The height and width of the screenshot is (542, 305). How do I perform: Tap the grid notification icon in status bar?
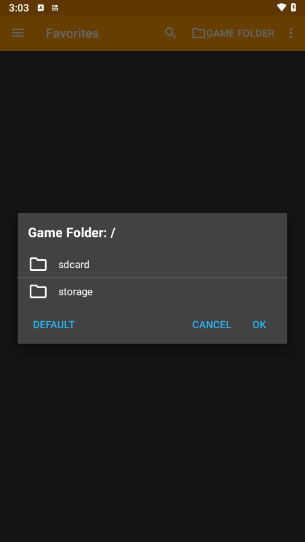tap(55, 7)
